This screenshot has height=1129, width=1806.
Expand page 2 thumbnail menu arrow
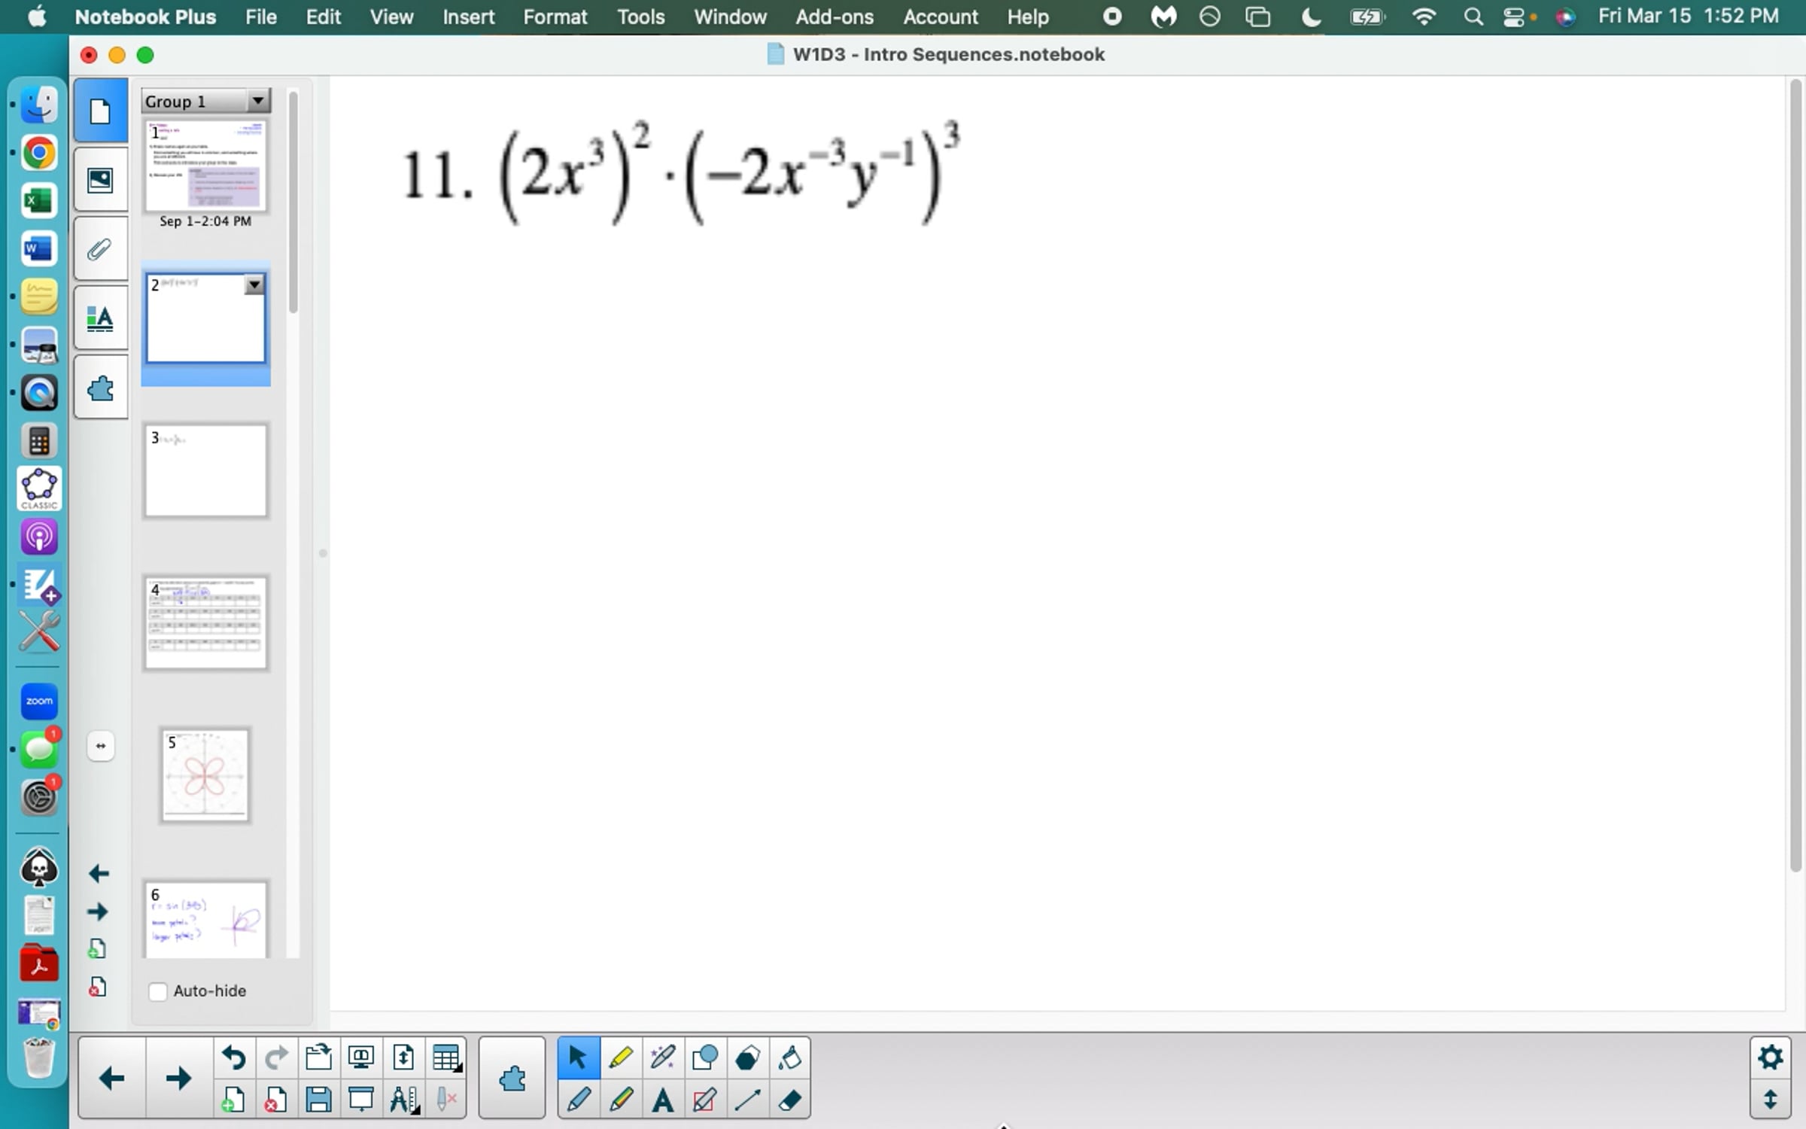pyautogui.click(x=254, y=285)
